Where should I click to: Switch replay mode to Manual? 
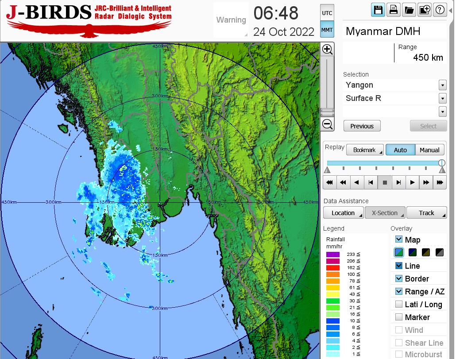(x=429, y=150)
